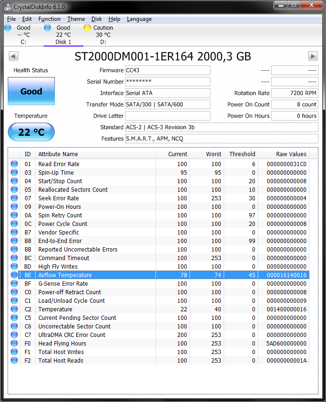This screenshot has height=402, width=326.
Task: Click the Good health status button
Action: [x=31, y=91]
